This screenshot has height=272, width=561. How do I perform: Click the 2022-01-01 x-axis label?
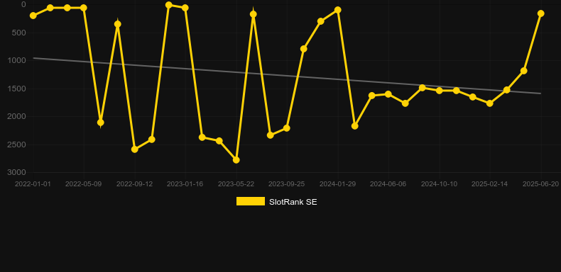33,184
